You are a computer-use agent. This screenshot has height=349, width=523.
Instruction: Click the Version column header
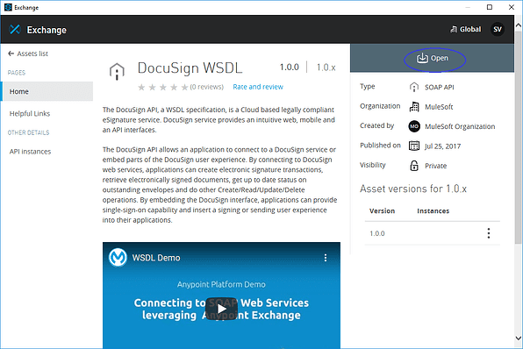click(x=383, y=211)
